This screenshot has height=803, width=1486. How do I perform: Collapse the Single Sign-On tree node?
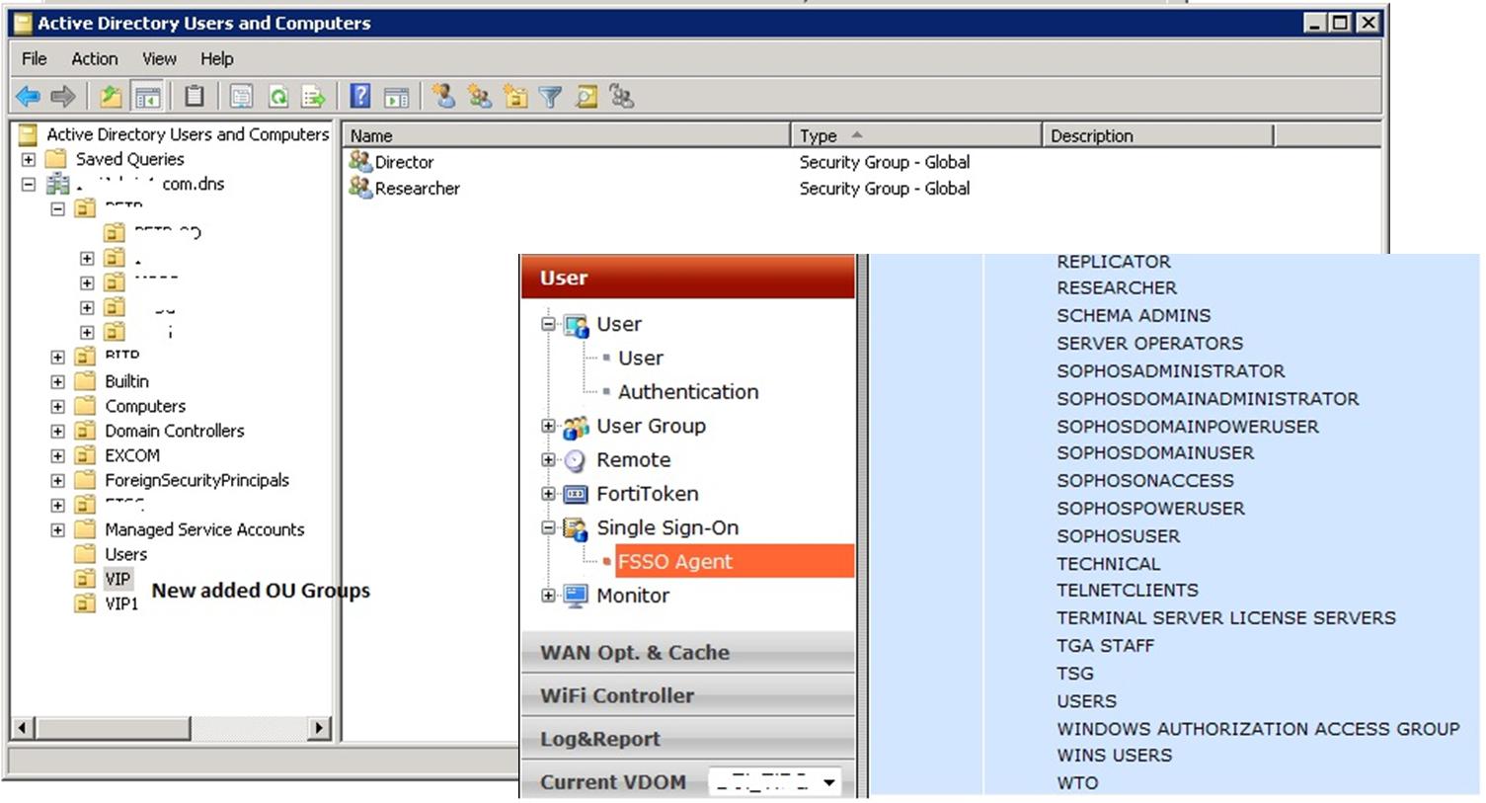pyautogui.click(x=548, y=527)
